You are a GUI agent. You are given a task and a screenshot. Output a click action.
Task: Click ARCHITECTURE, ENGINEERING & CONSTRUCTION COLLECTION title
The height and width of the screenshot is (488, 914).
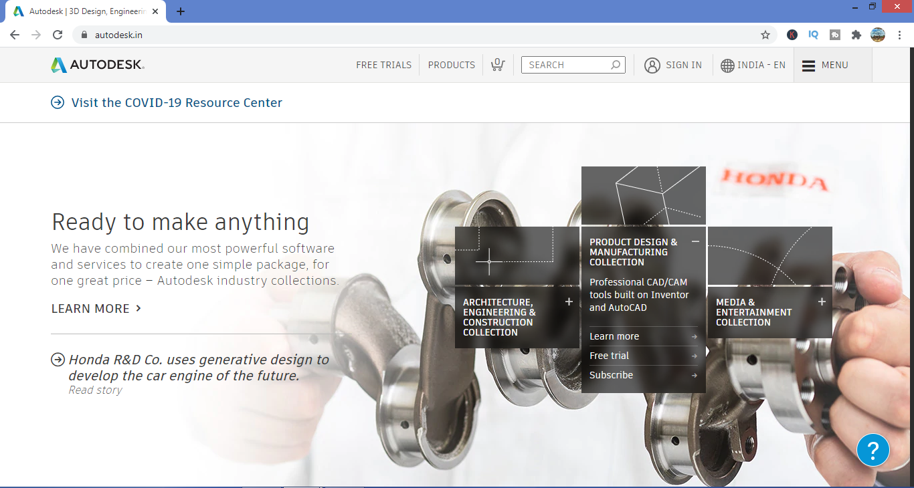[x=499, y=317]
